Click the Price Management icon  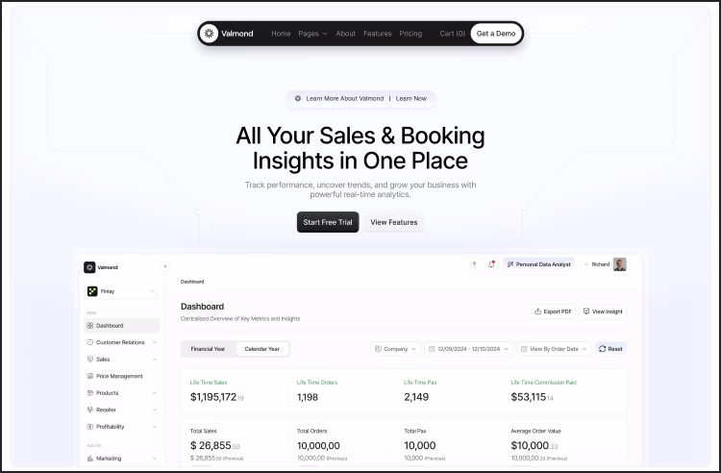90,376
